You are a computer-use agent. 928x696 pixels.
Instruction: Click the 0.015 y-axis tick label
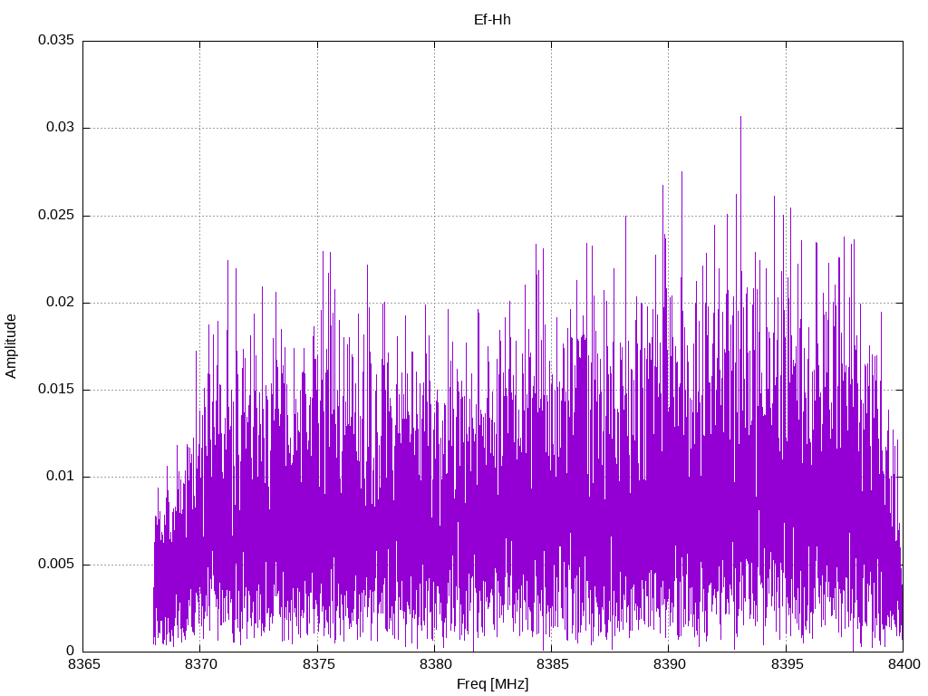[56, 389]
